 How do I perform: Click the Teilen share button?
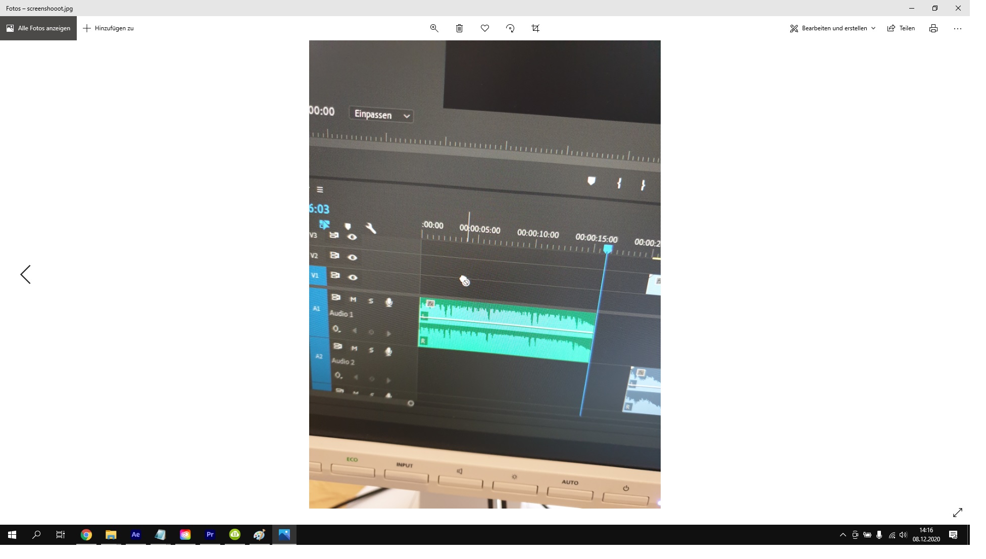tap(901, 28)
